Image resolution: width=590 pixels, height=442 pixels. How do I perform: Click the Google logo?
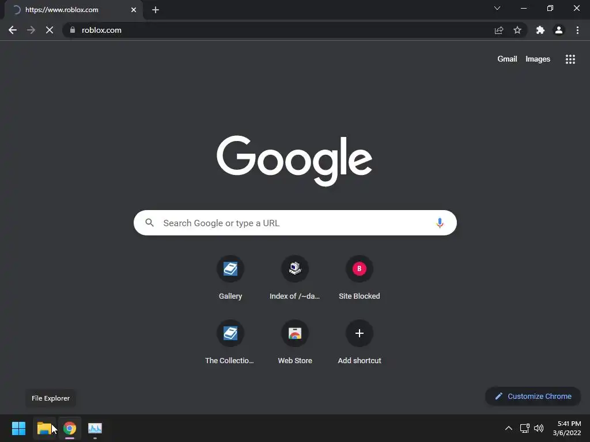(x=294, y=161)
